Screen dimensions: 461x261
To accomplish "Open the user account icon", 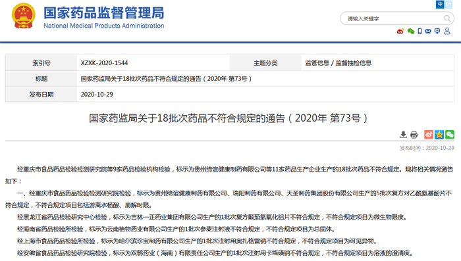I will click(447, 31).
